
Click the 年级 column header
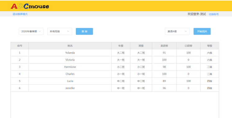pyautogui.click(x=121, y=46)
